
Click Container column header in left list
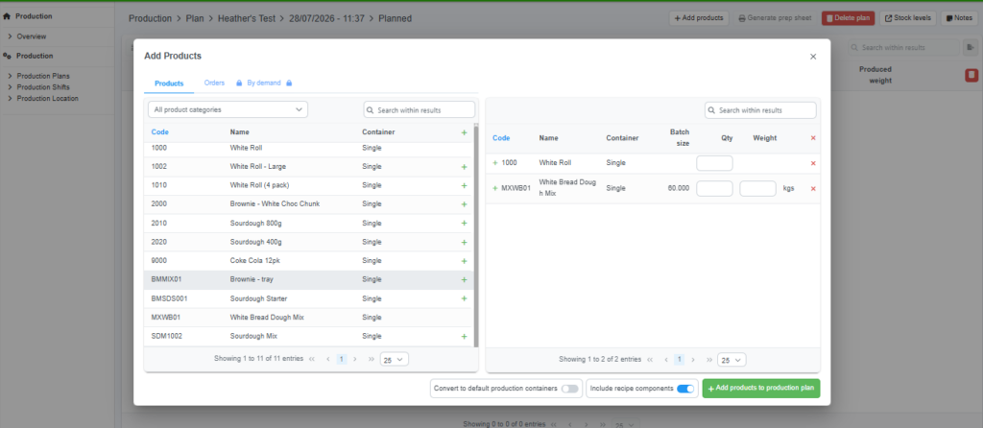(x=378, y=132)
